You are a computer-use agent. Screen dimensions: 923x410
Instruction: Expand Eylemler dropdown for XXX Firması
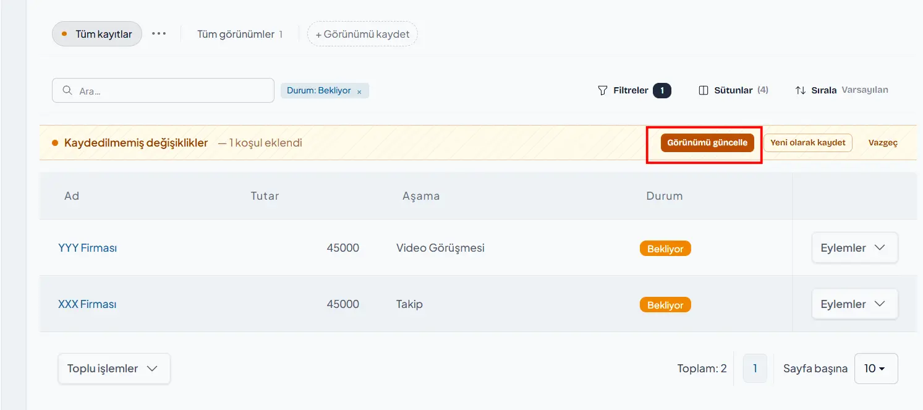tap(854, 304)
